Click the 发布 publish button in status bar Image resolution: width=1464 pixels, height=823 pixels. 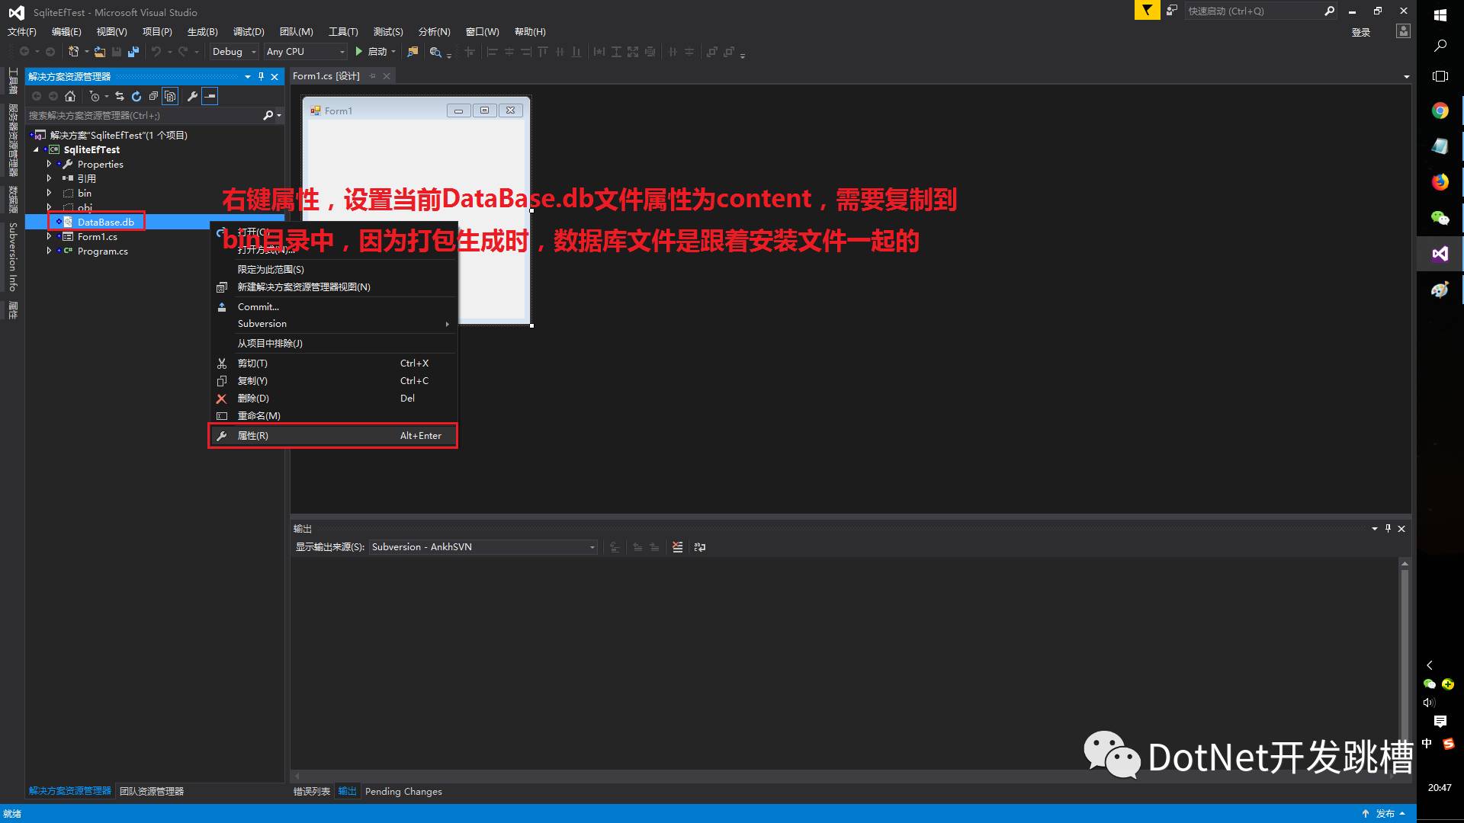tap(1385, 814)
